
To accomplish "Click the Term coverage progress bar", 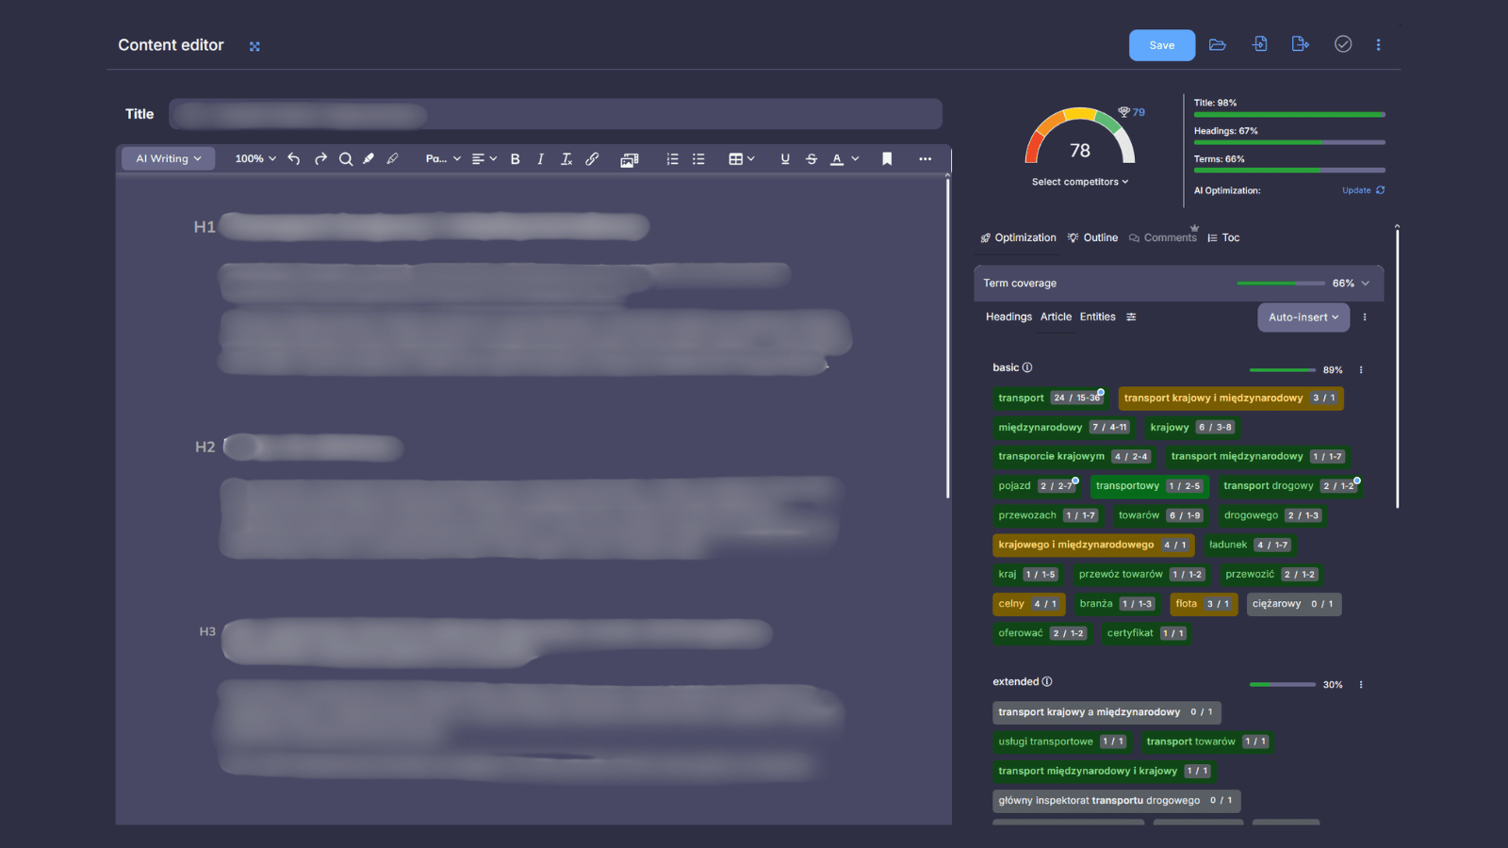I will [1281, 283].
